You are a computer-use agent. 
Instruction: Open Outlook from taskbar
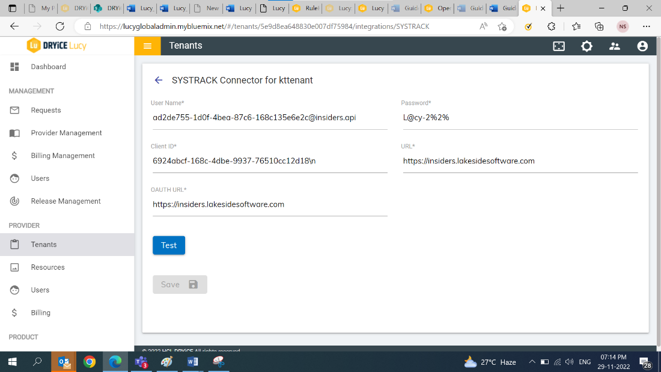pyautogui.click(x=64, y=361)
